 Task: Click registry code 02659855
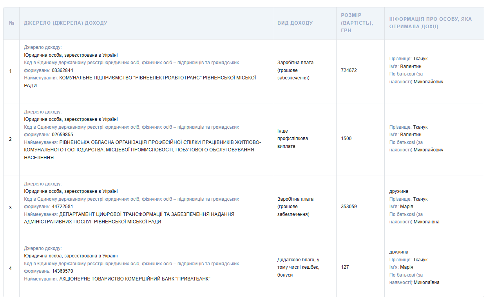point(62,135)
